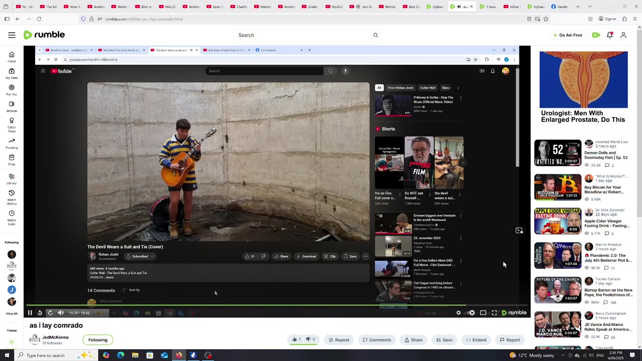Click the search magnifier icon

[375, 35]
